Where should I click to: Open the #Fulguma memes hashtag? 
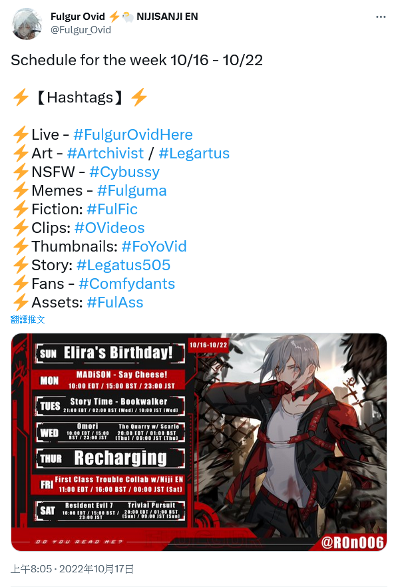(132, 191)
